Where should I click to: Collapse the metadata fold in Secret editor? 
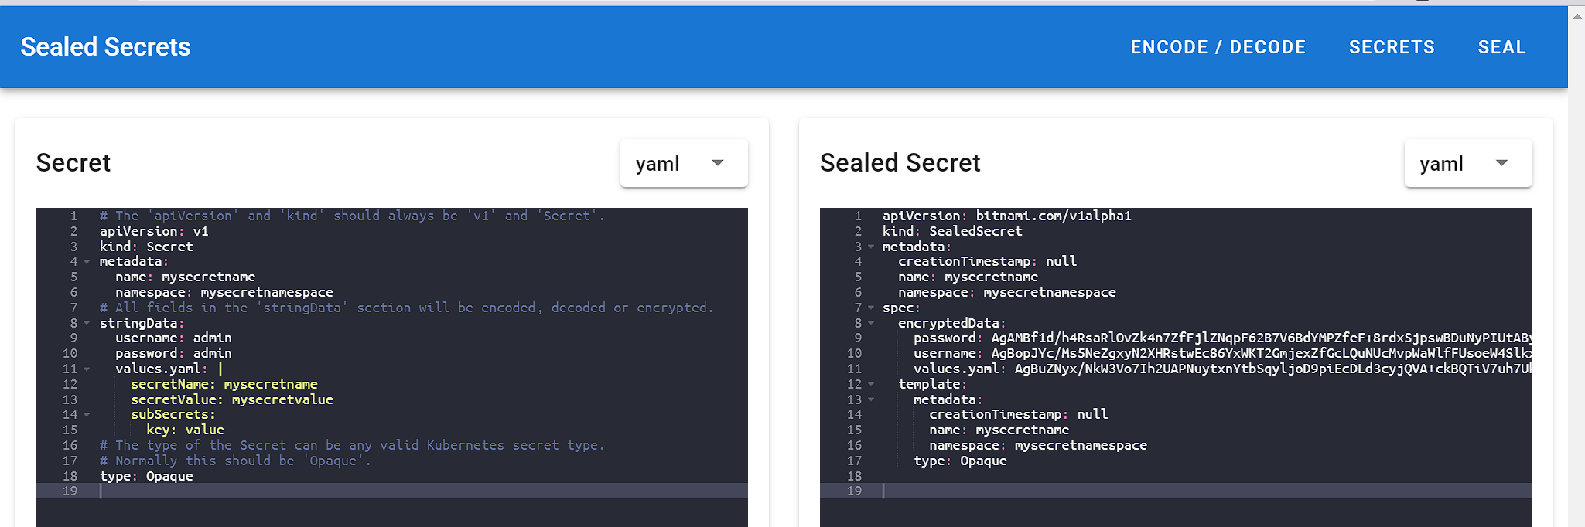point(87,262)
